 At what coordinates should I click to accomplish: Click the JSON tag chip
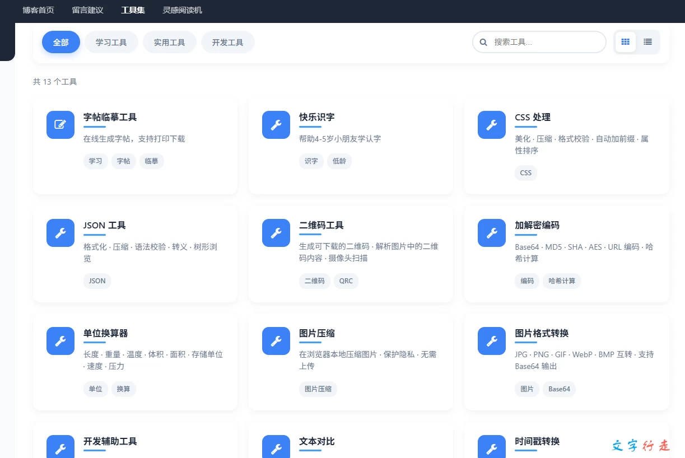point(97,281)
